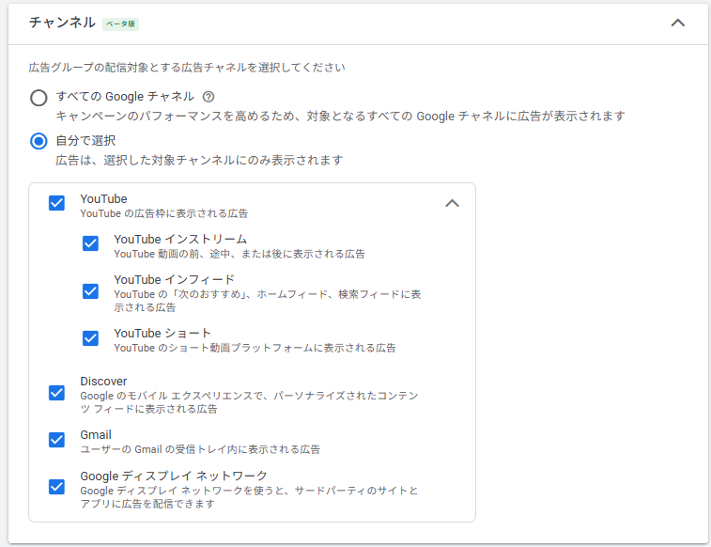Click 広告は、選択した対象チャンネルにのみ表示されます text
The height and width of the screenshot is (547, 711).
pos(199,160)
